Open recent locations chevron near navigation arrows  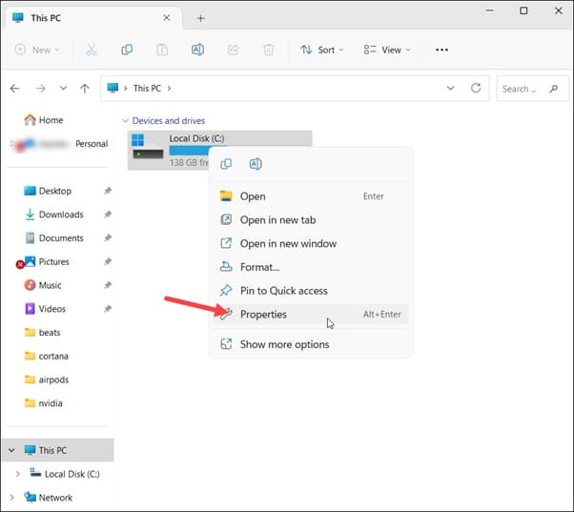(63, 89)
